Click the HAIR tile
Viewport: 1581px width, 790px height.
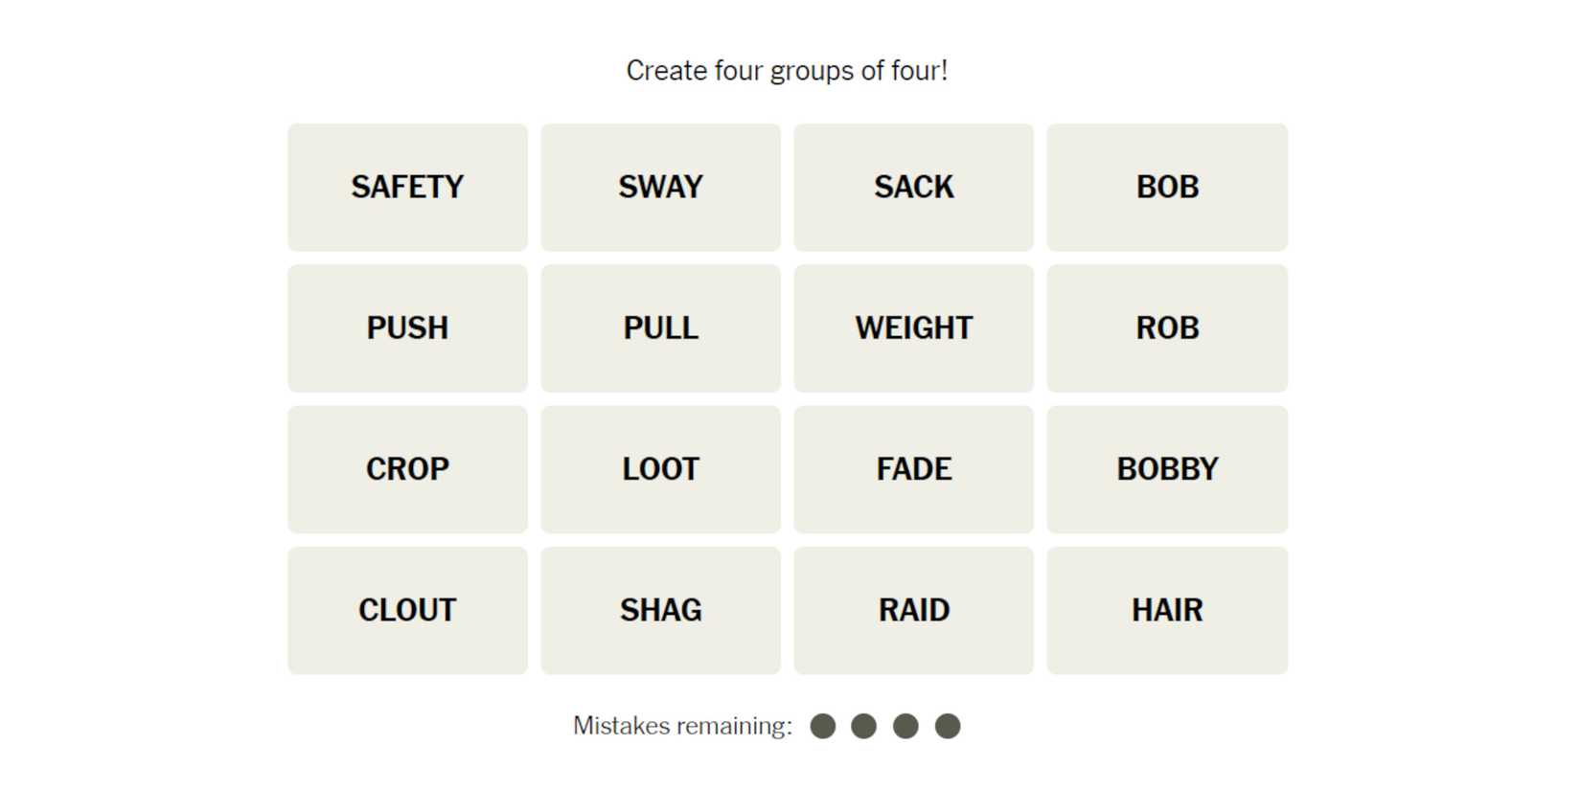click(1166, 610)
